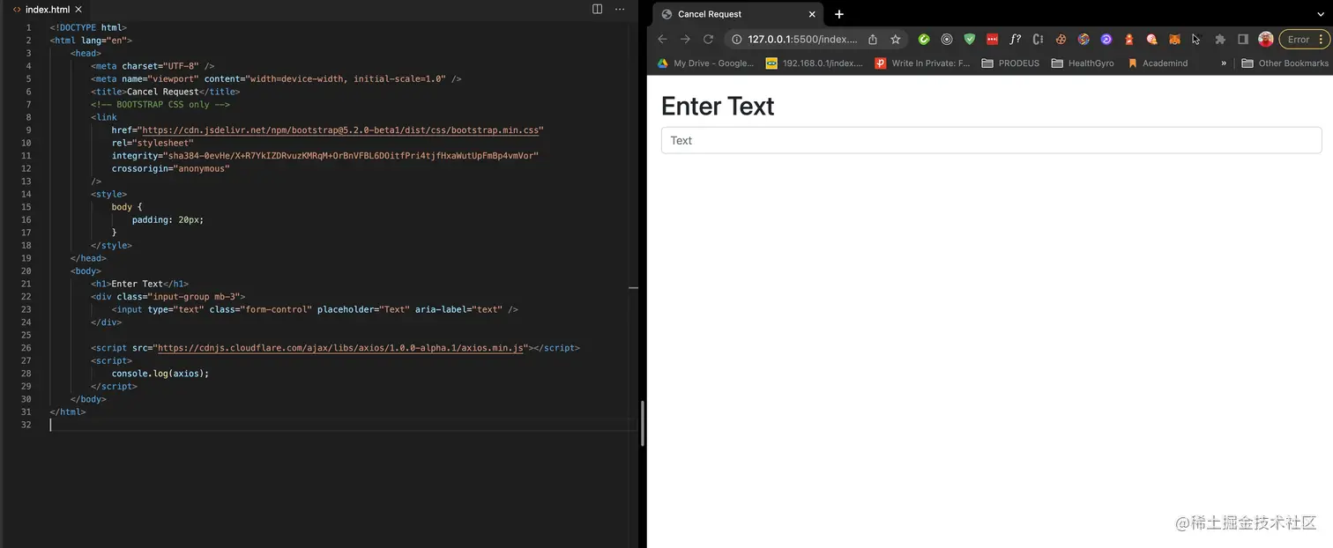This screenshot has width=1333, height=548.
Task: Bookmark this page with the star icon
Action: (x=895, y=39)
